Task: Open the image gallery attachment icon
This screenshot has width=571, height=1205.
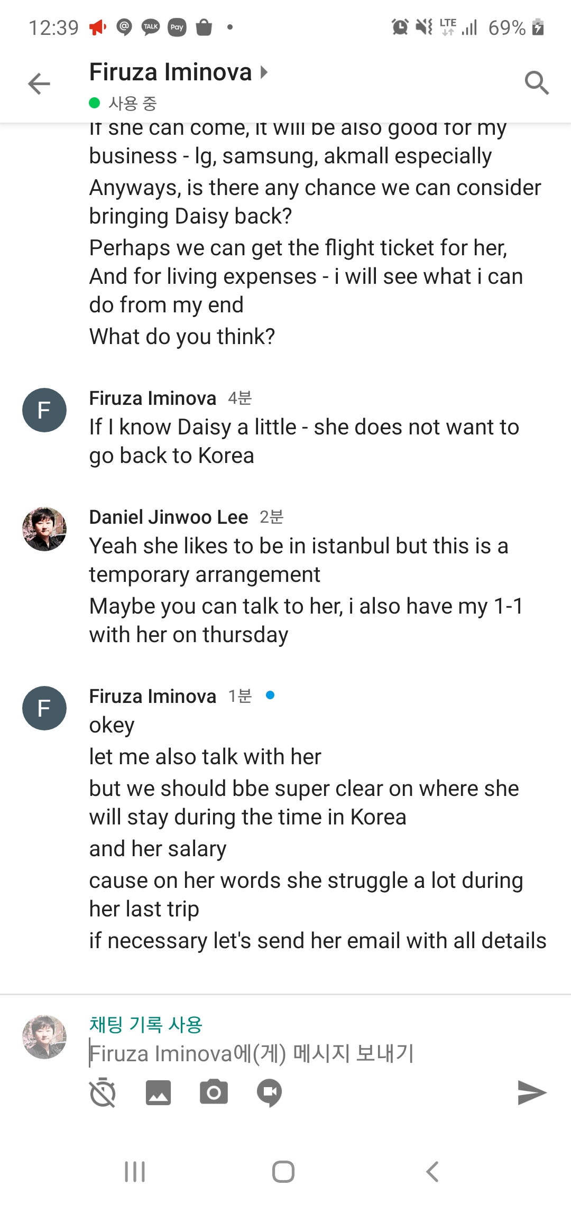Action: (x=158, y=1093)
